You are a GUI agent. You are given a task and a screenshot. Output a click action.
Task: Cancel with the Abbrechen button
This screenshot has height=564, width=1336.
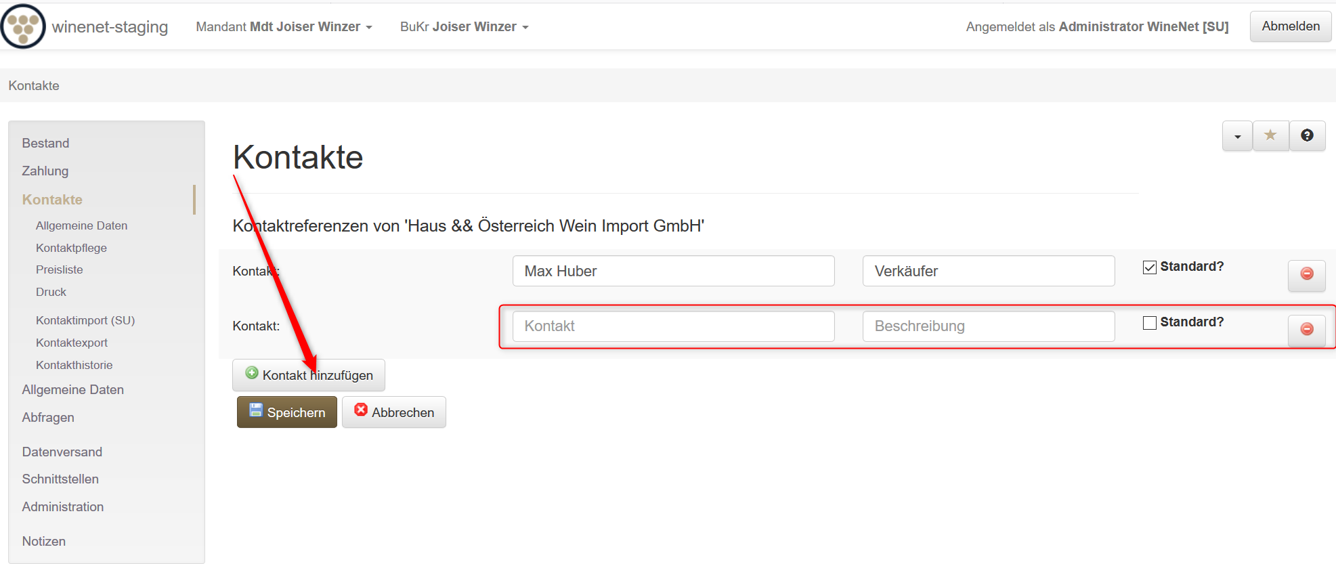coord(394,412)
